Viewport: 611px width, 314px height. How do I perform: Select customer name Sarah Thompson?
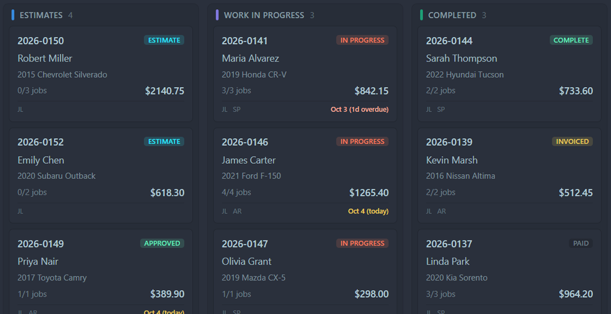tap(461, 59)
